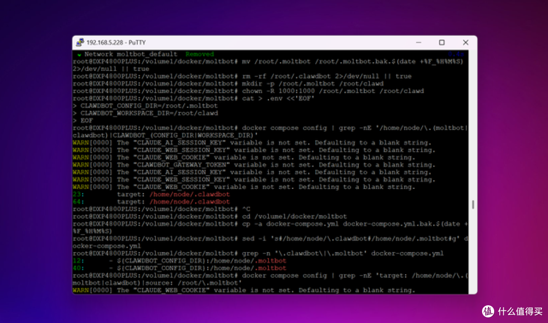The height and width of the screenshot is (323, 548).
Task: Click the "CLAWDBOT_WORKSPACE_DIR=/root/clawd" line
Action: pyautogui.click(x=145, y=113)
